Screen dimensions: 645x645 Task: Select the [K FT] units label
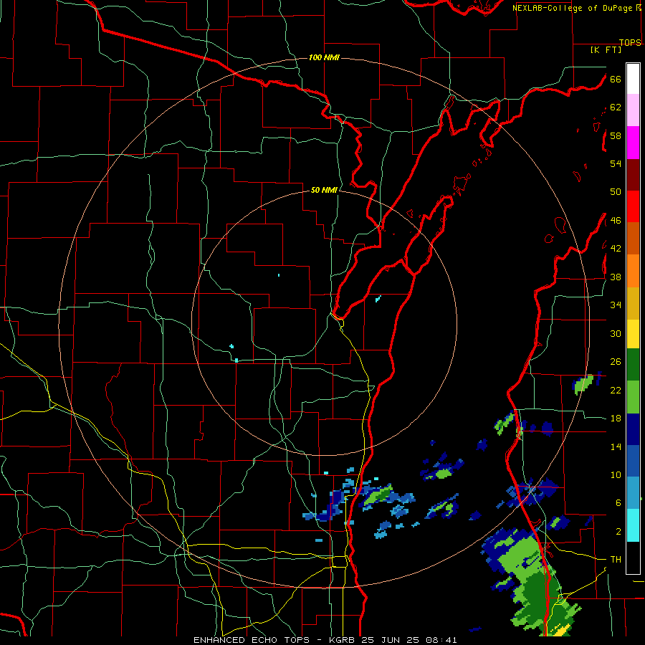click(x=606, y=49)
